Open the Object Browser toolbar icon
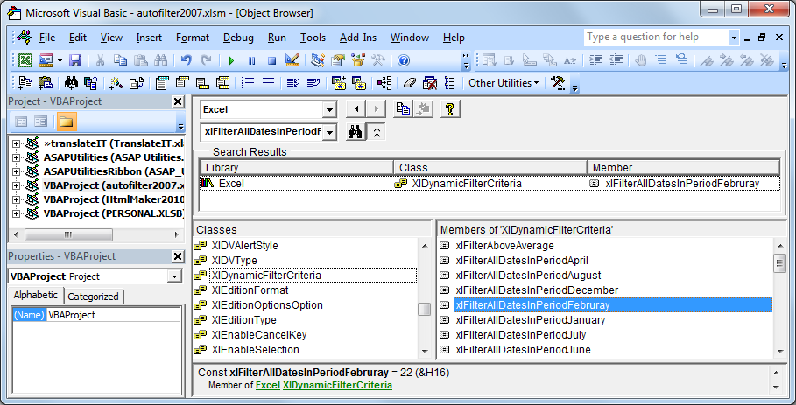 tap(358, 61)
